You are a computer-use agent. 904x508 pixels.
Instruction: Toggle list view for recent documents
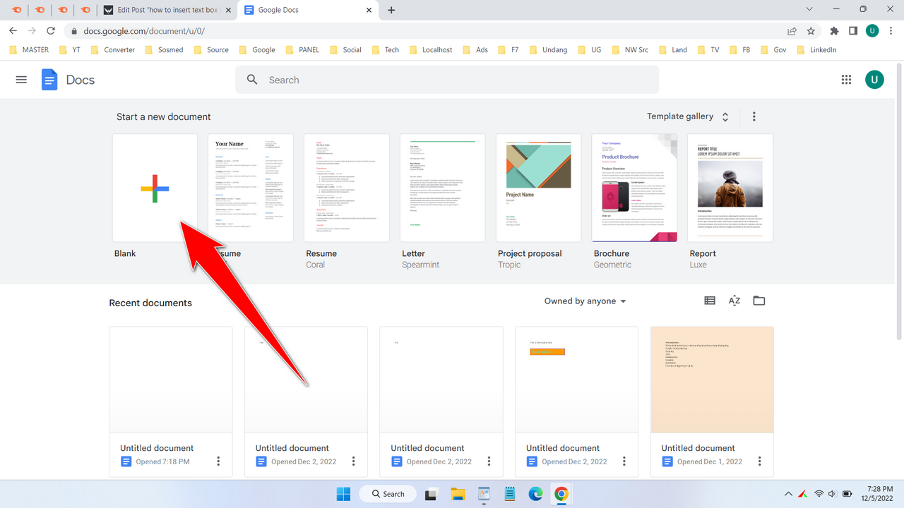709,301
